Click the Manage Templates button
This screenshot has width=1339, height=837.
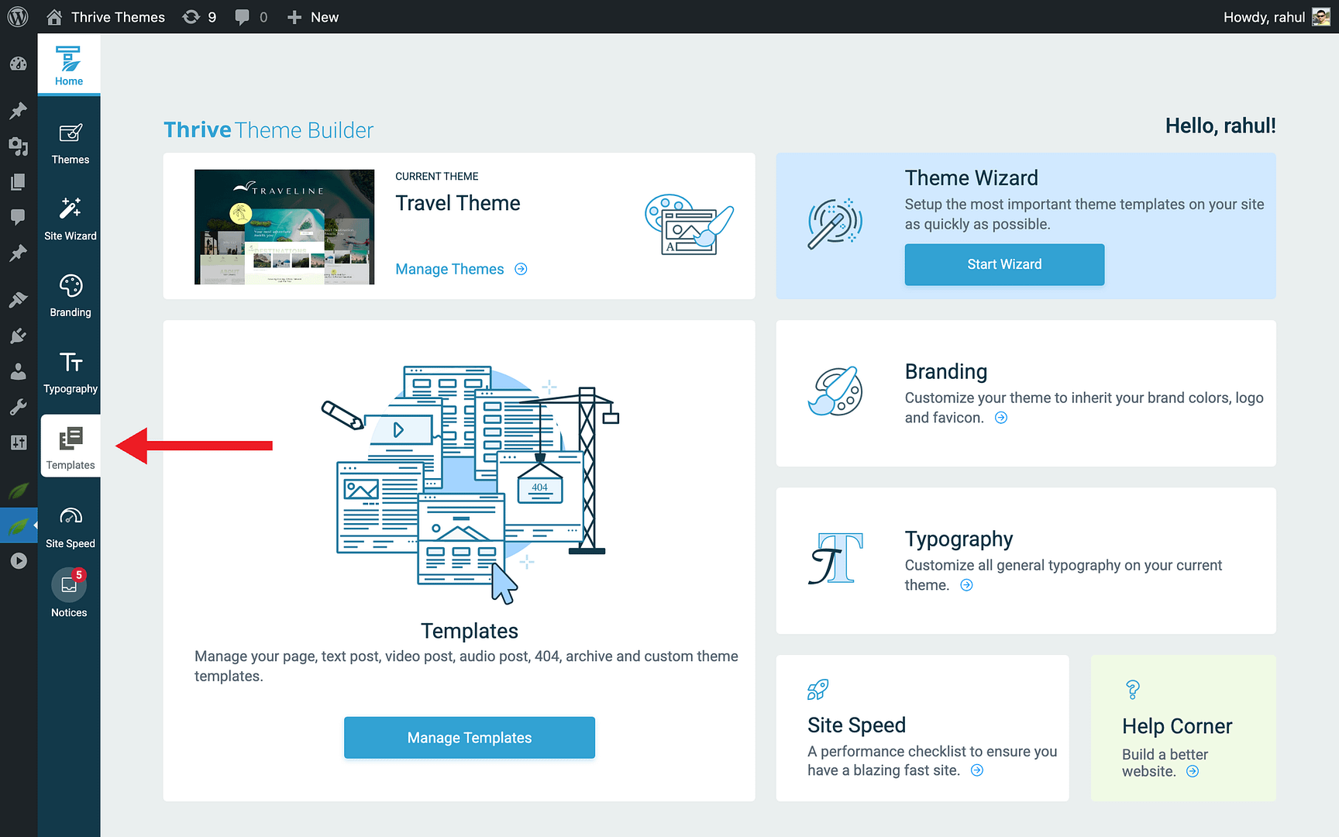pyautogui.click(x=469, y=737)
